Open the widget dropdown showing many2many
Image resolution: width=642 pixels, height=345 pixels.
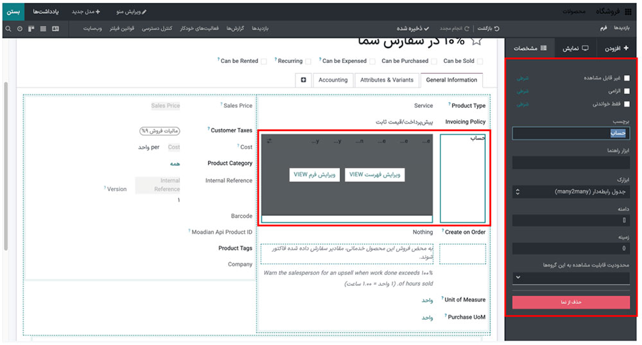pyautogui.click(x=571, y=191)
